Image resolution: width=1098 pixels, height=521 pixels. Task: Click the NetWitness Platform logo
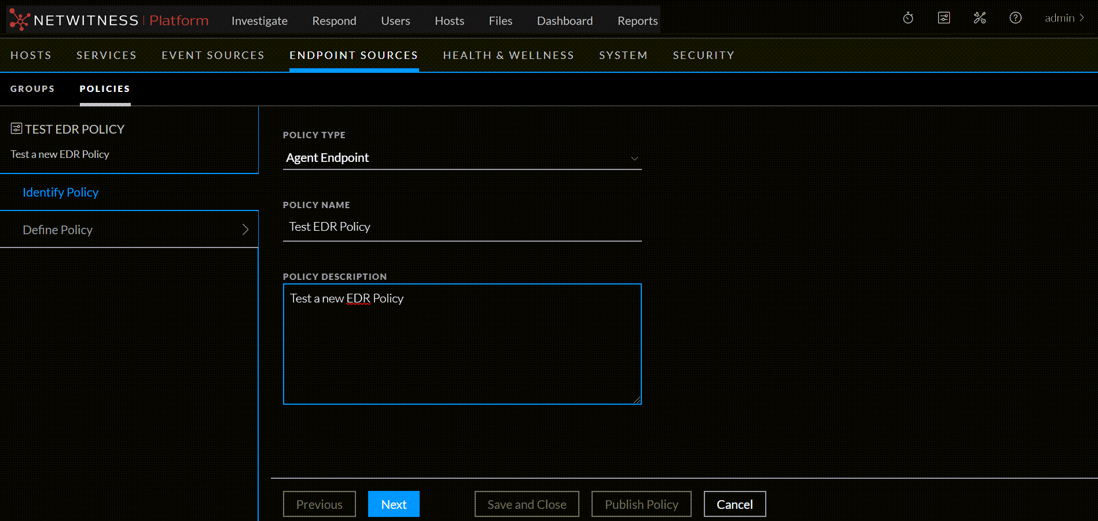pos(109,20)
